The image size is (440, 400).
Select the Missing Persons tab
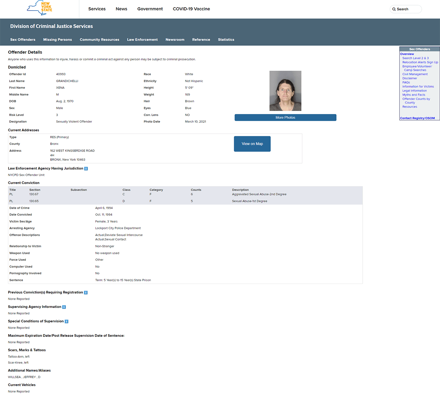57,40
